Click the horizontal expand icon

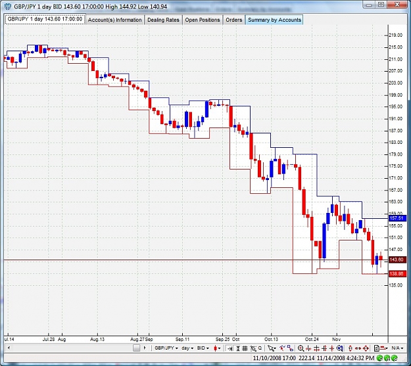(316, 348)
